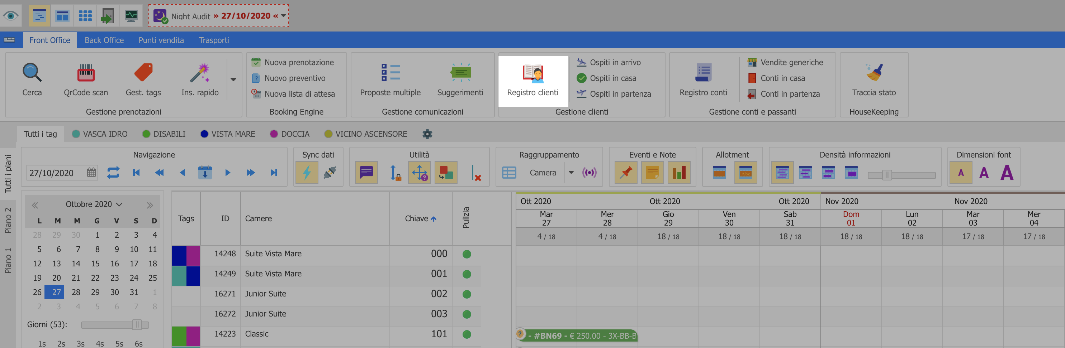1065x348 pixels.
Task: Show Ospiti in casa
Action: click(x=606, y=78)
